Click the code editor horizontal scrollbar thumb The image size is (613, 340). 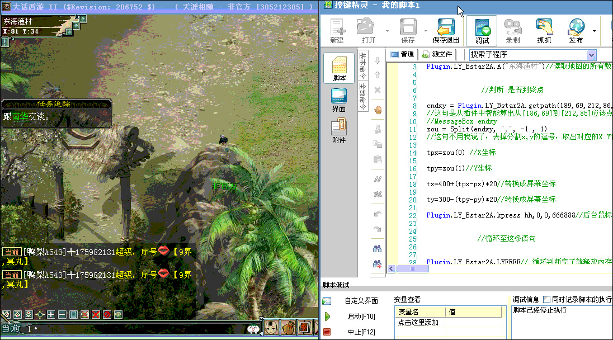(413, 269)
